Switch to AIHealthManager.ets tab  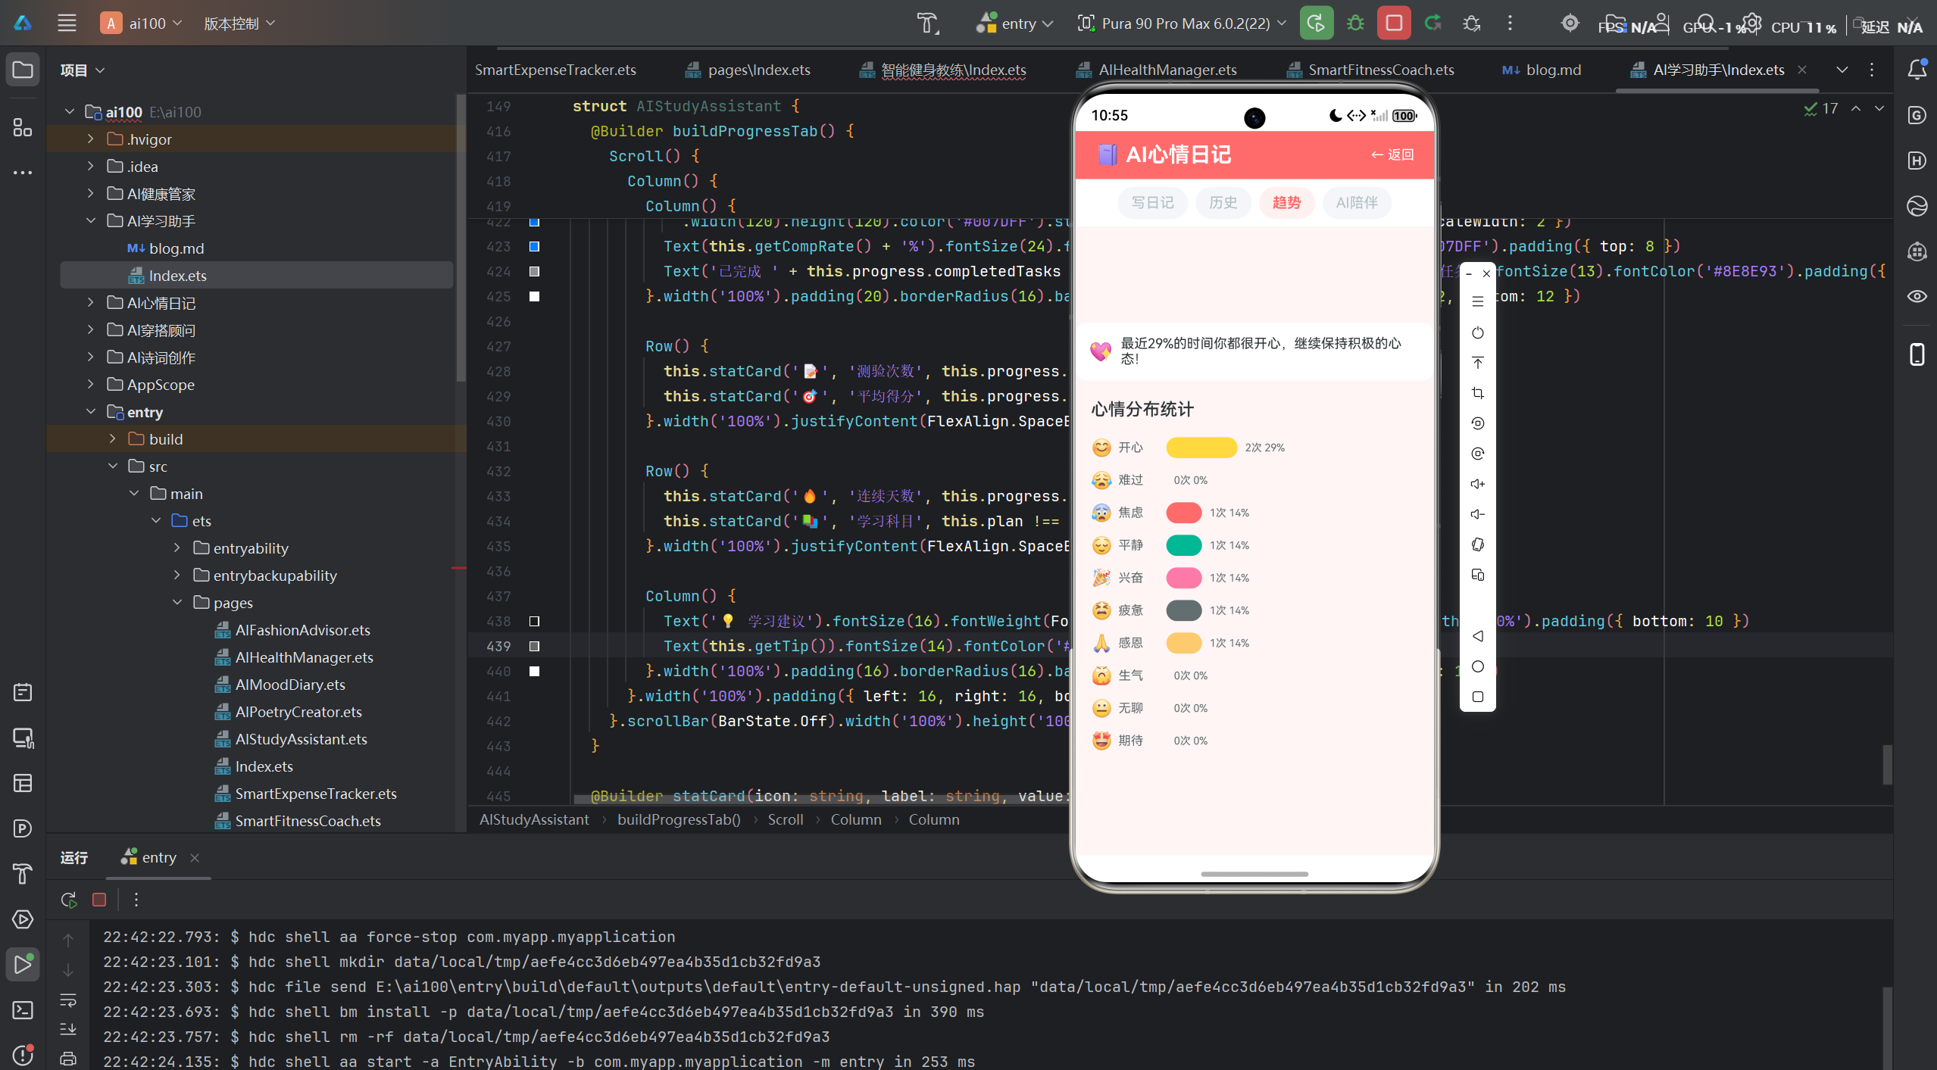(1156, 70)
